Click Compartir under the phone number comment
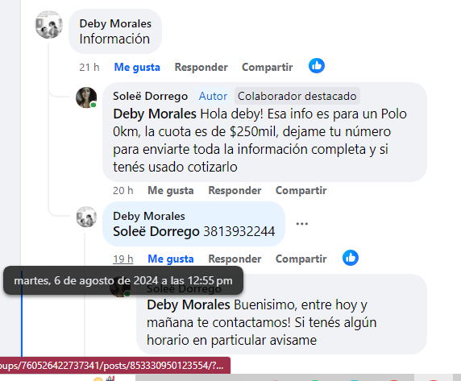461x381 pixels. [301, 259]
